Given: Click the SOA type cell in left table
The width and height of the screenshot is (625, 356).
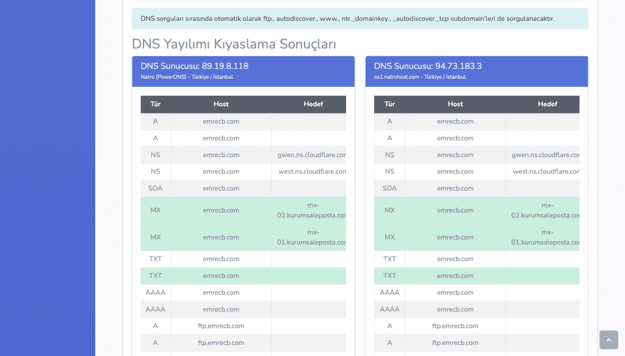Looking at the screenshot, I should 155,188.
